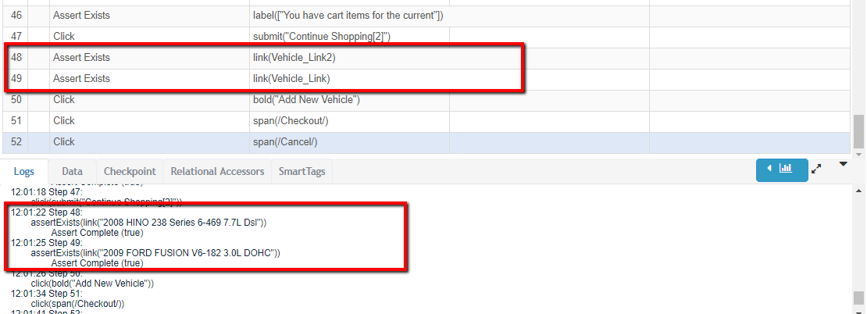Click the blue chart report button
The width and height of the screenshot is (867, 314).
pos(782,169)
